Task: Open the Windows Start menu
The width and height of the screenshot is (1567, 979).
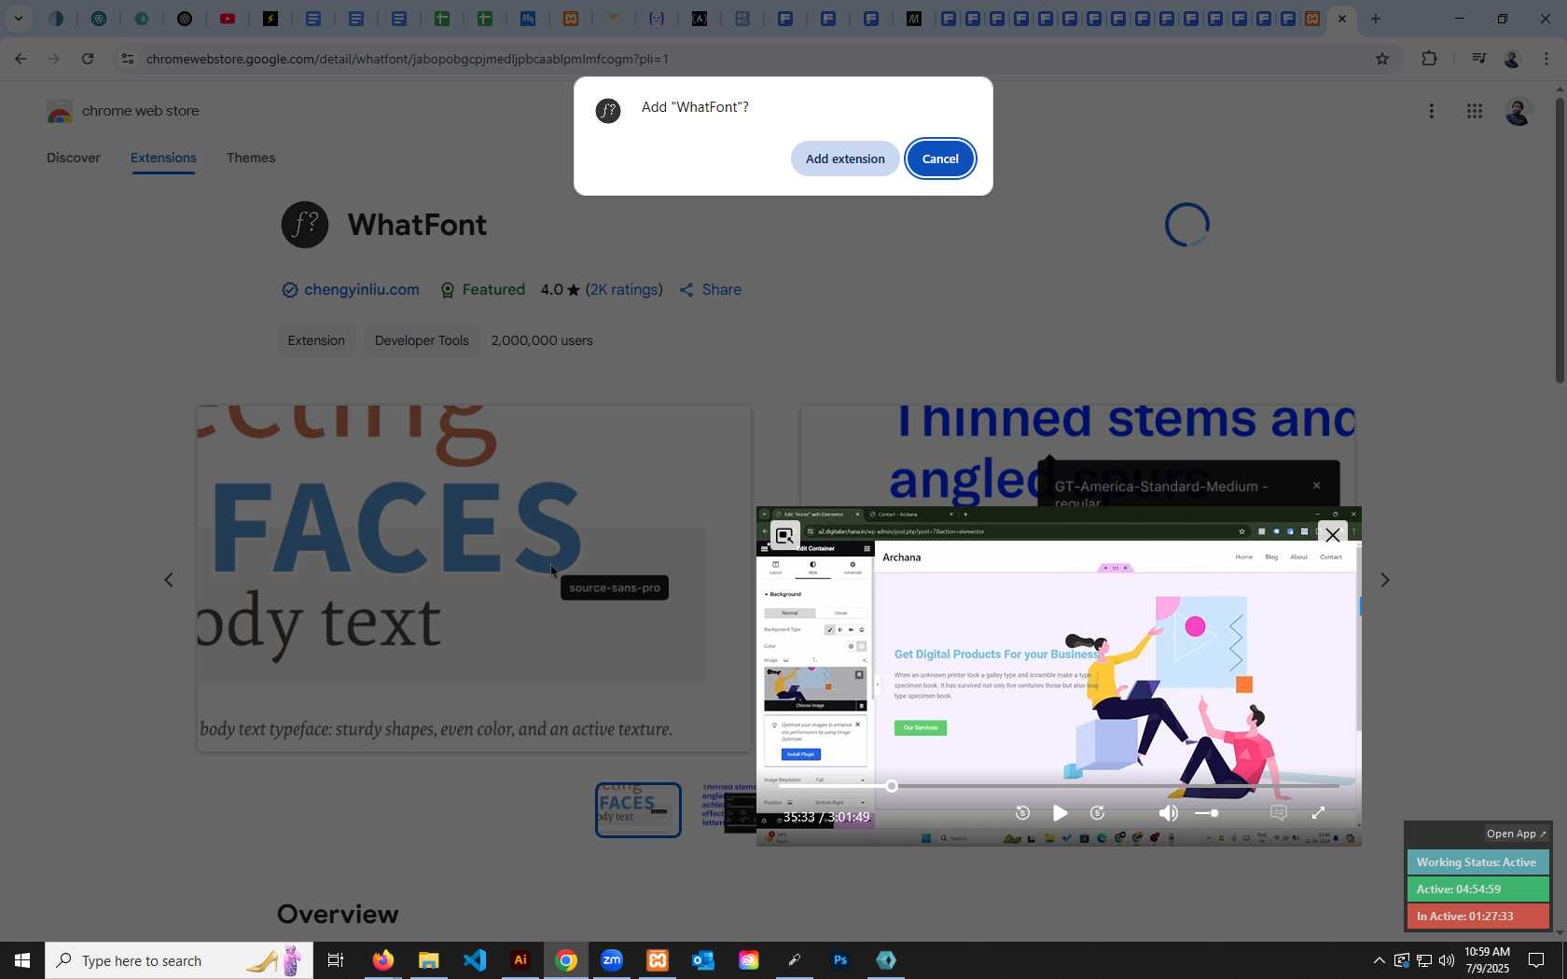Action: click(x=22, y=960)
